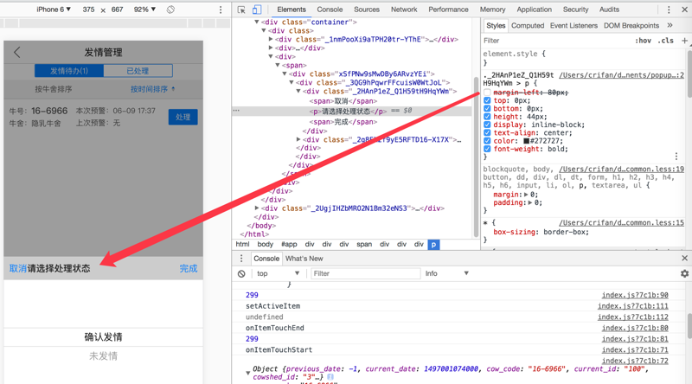
Task: Uncheck font-weight: bold property
Action: 487,149
